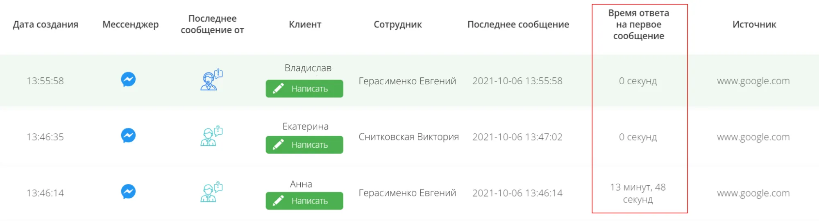Click the Клиент column header
Screen dimensions: 819x221
[x=305, y=25]
